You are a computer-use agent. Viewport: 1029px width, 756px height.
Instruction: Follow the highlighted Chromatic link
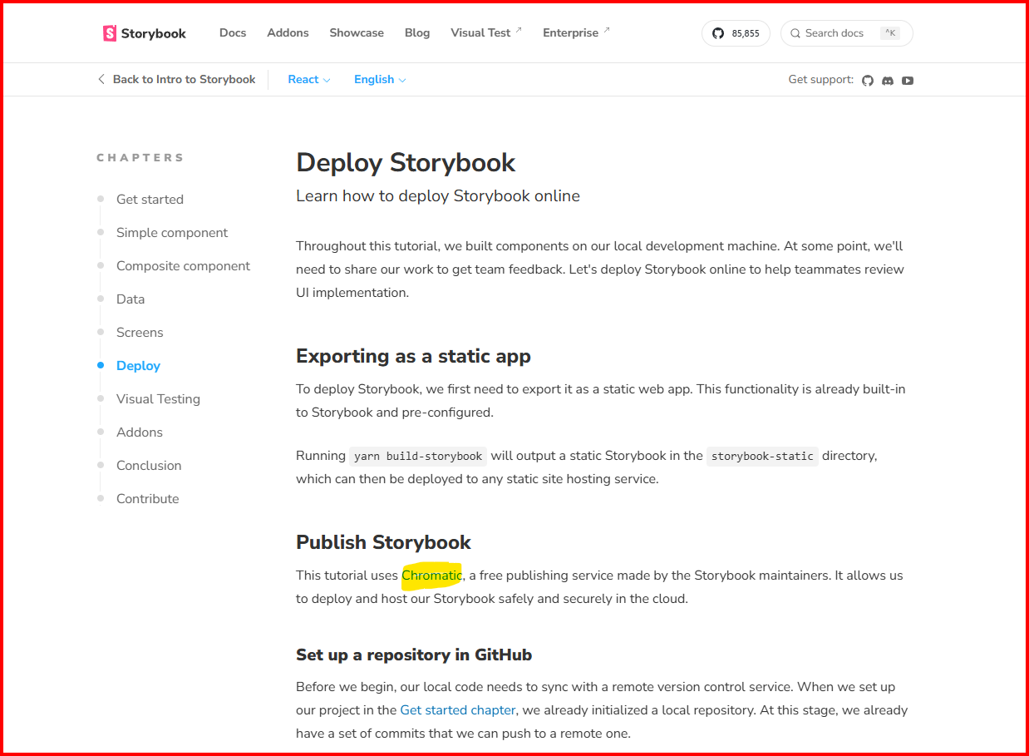[431, 576]
